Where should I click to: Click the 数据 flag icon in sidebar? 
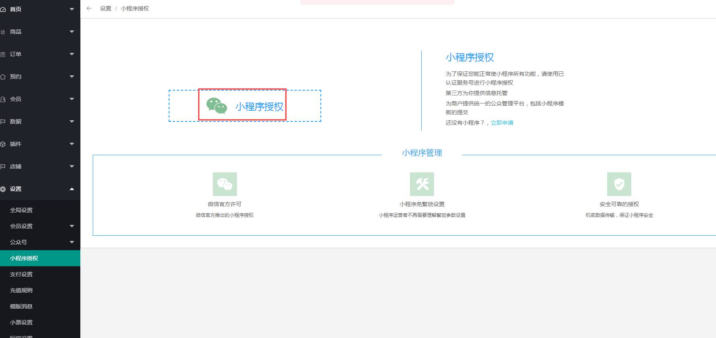pos(3,121)
